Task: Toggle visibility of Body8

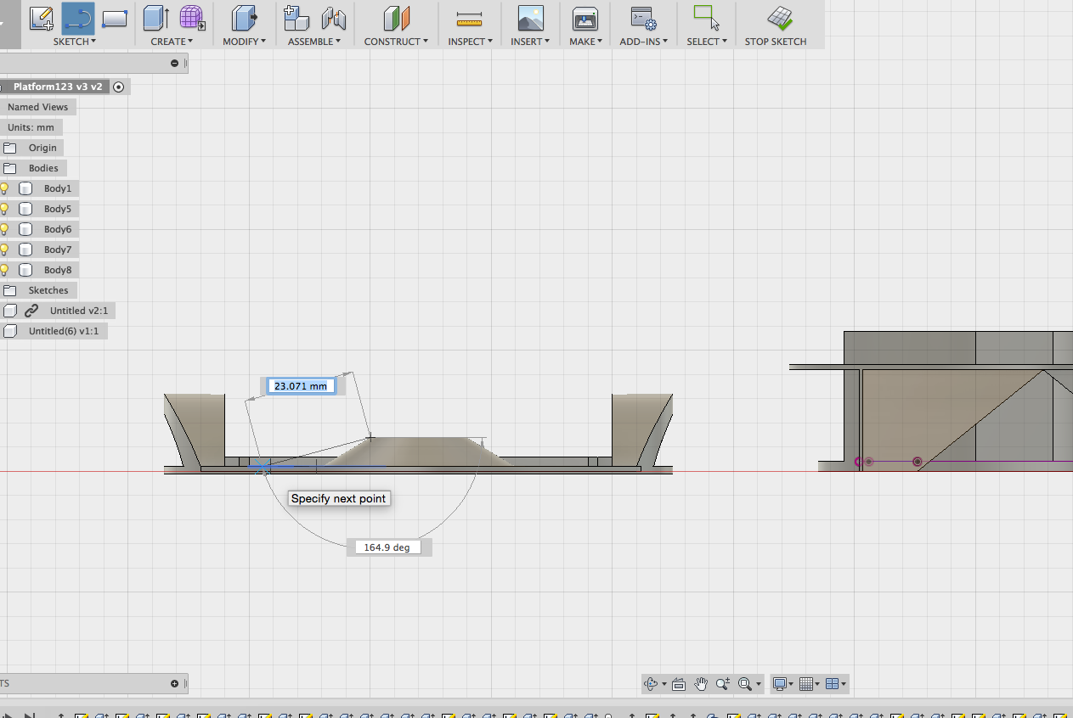Action: point(4,270)
